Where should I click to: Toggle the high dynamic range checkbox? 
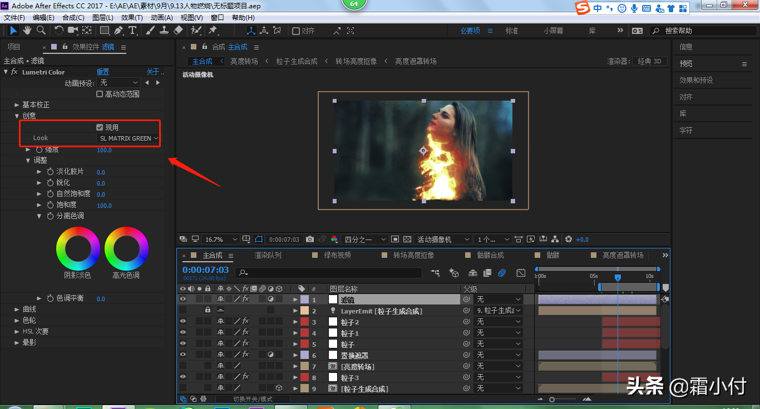coord(100,94)
